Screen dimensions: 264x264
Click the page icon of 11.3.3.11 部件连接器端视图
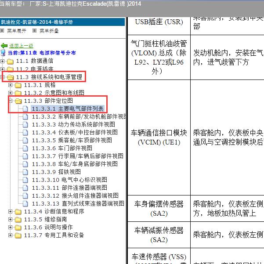pos(25,188)
